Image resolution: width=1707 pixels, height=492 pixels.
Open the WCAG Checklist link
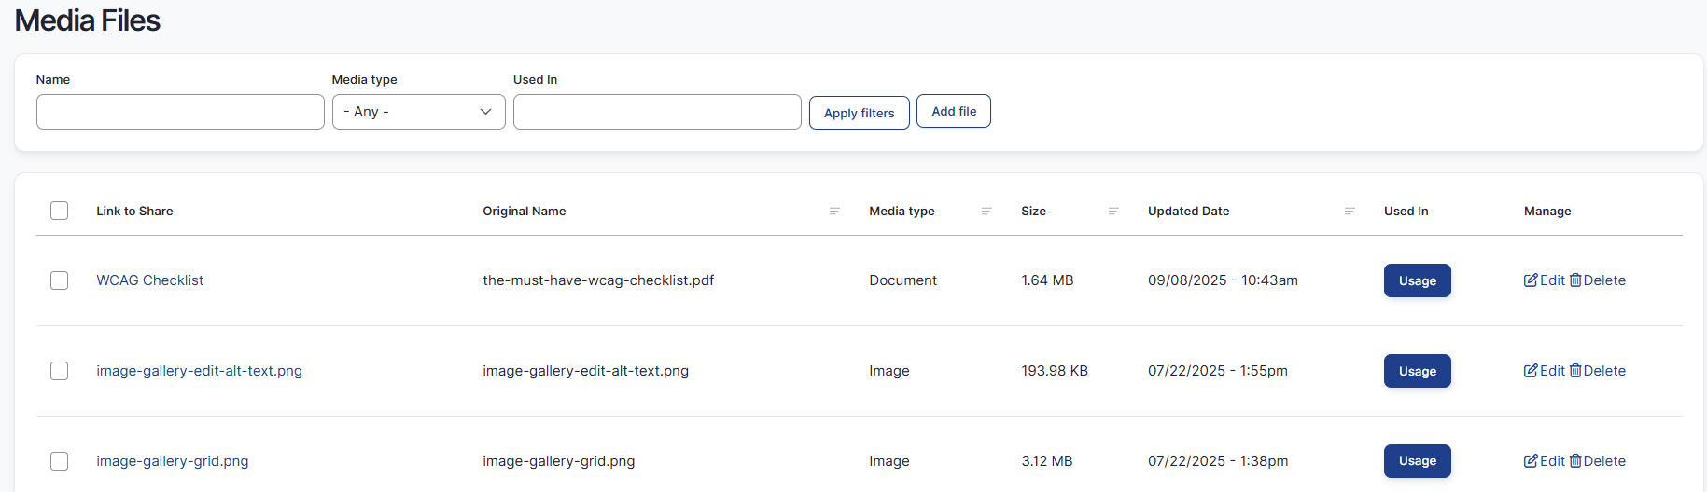click(149, 280)
